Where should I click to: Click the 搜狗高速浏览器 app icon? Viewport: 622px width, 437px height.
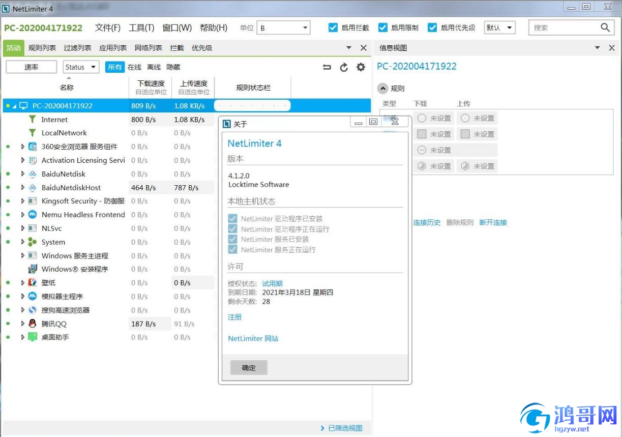(33, 310)
